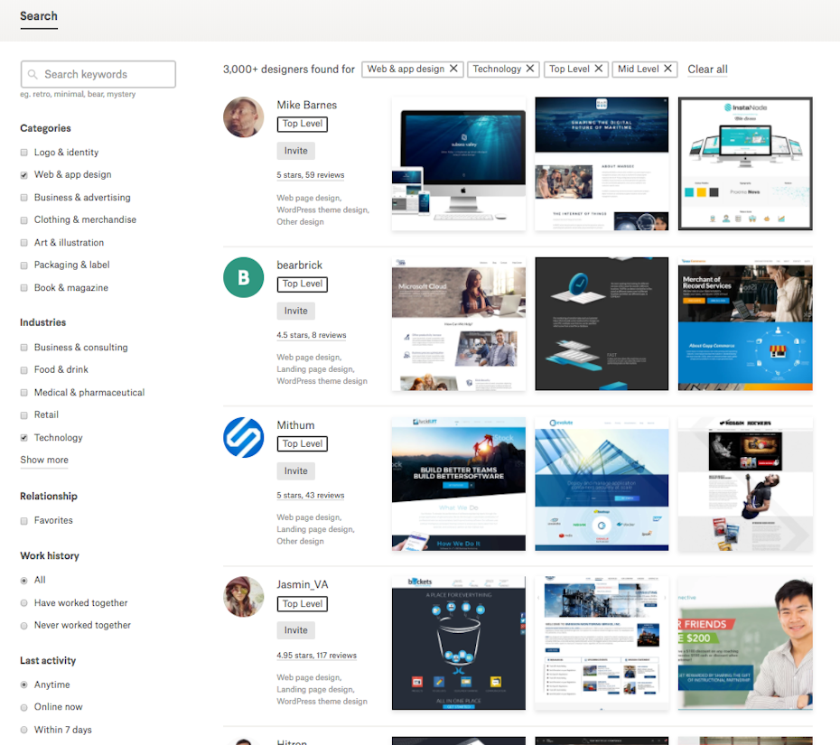
Task: Remove the Top Level filter tag
Action: 599,69
